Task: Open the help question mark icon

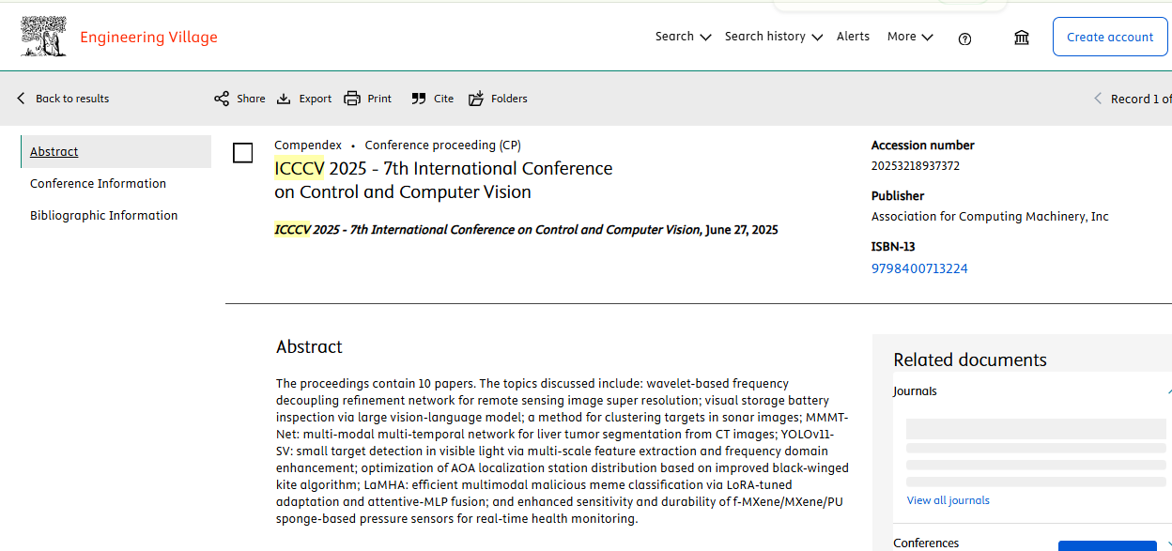Action: [964, 38]
